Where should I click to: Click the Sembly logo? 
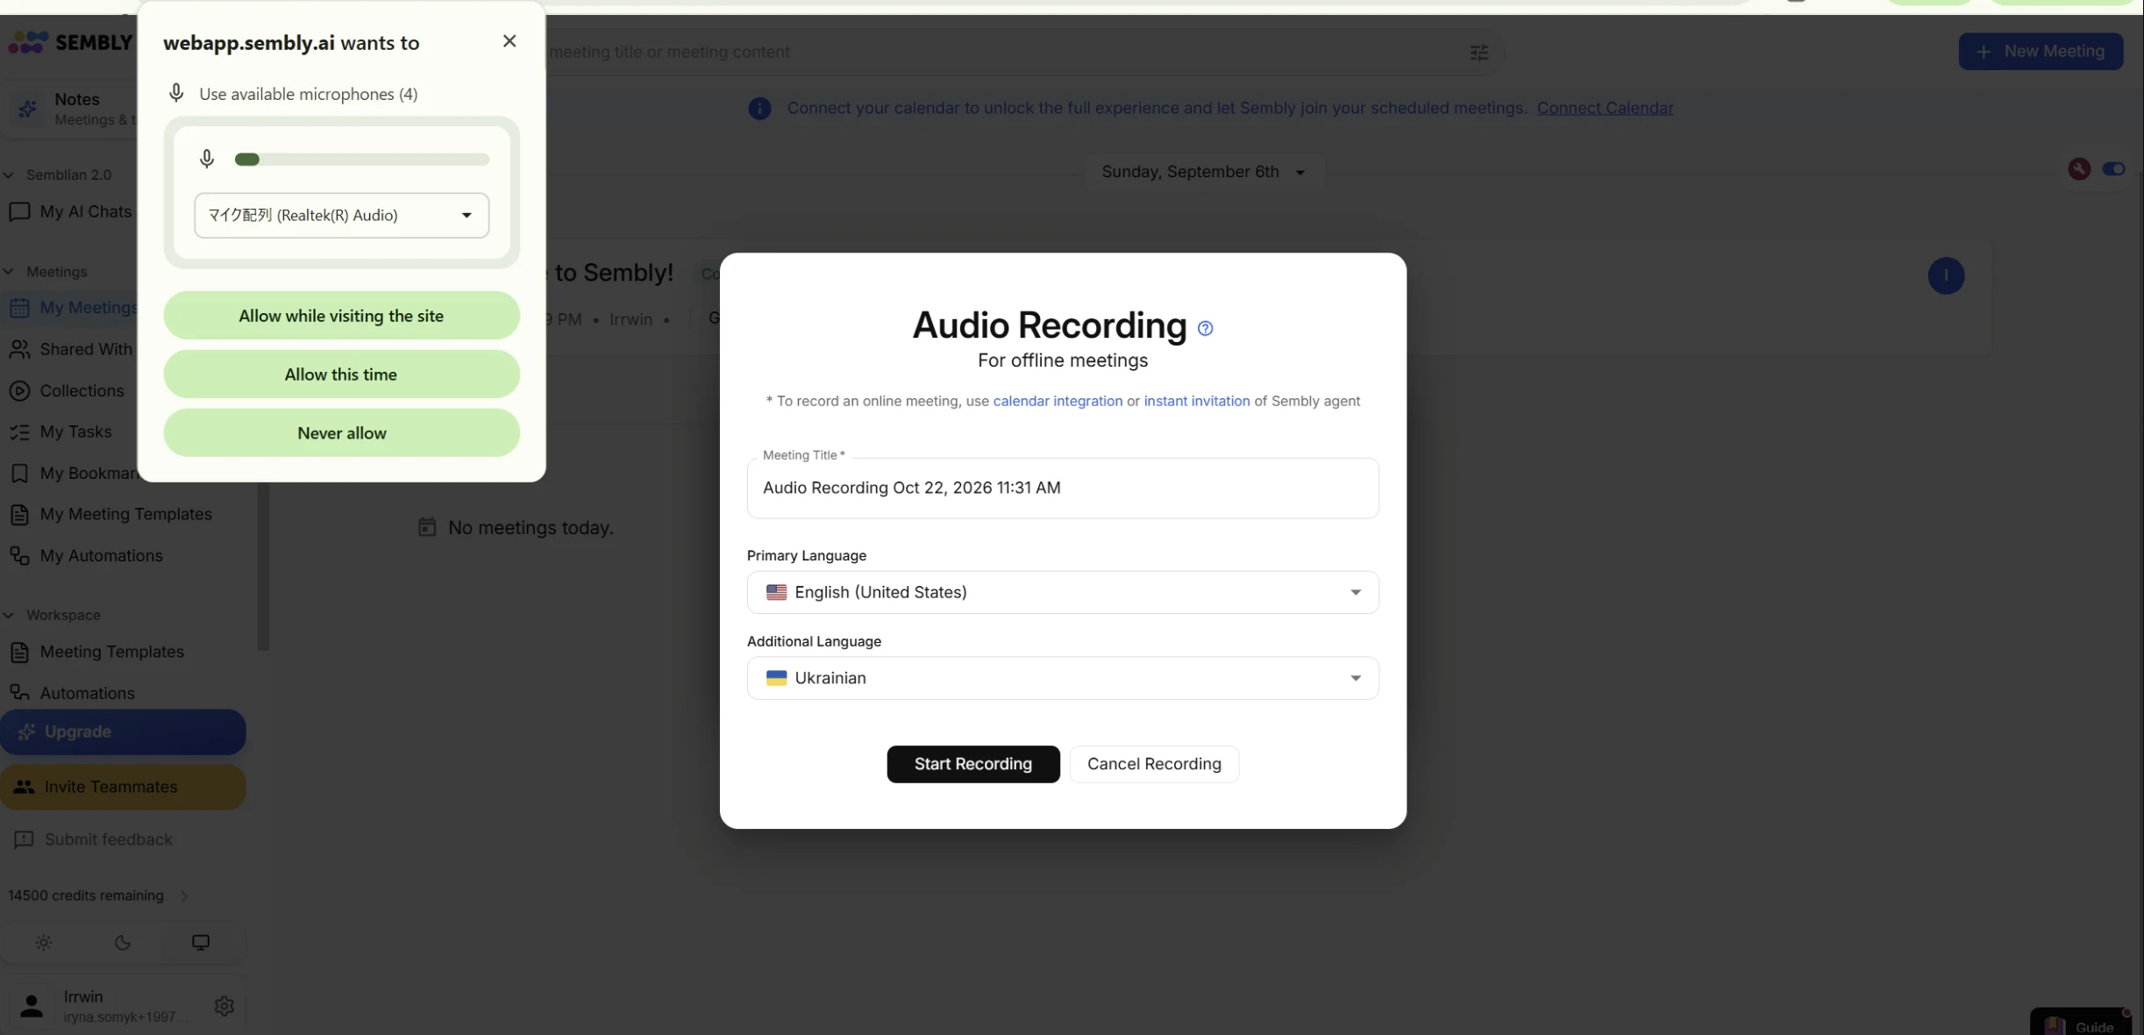[x=70, y=42]
